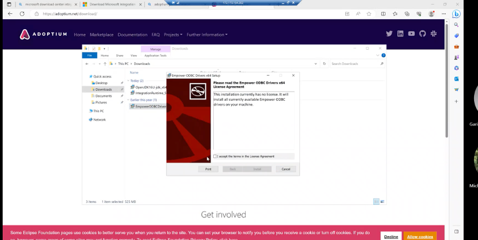Click Explorer refresh button
The image size is (478, 240).
[x=325, y=64]
